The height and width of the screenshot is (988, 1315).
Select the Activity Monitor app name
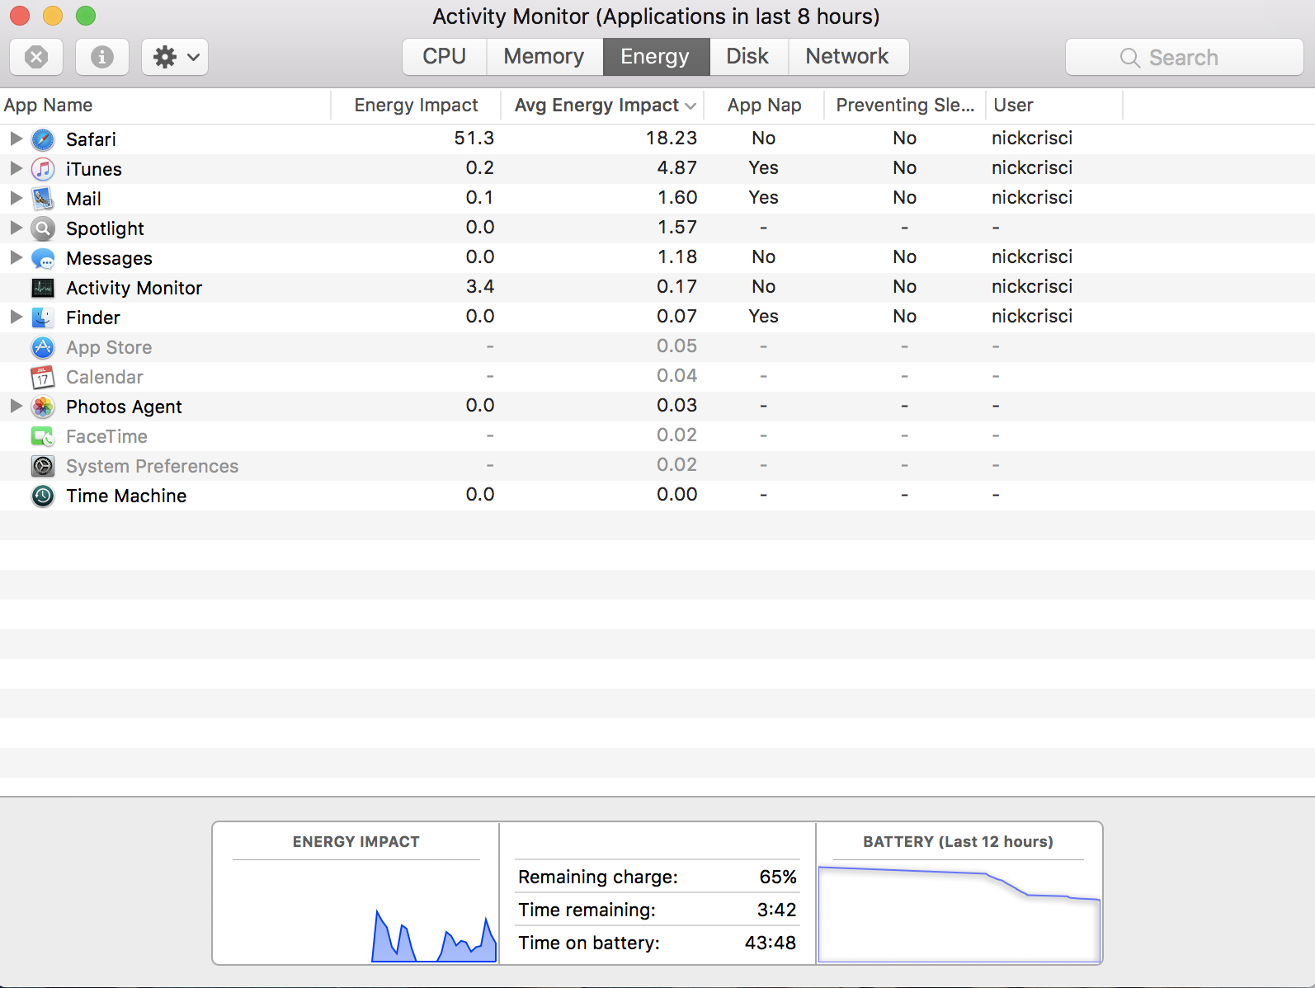(x=134, y=288)
